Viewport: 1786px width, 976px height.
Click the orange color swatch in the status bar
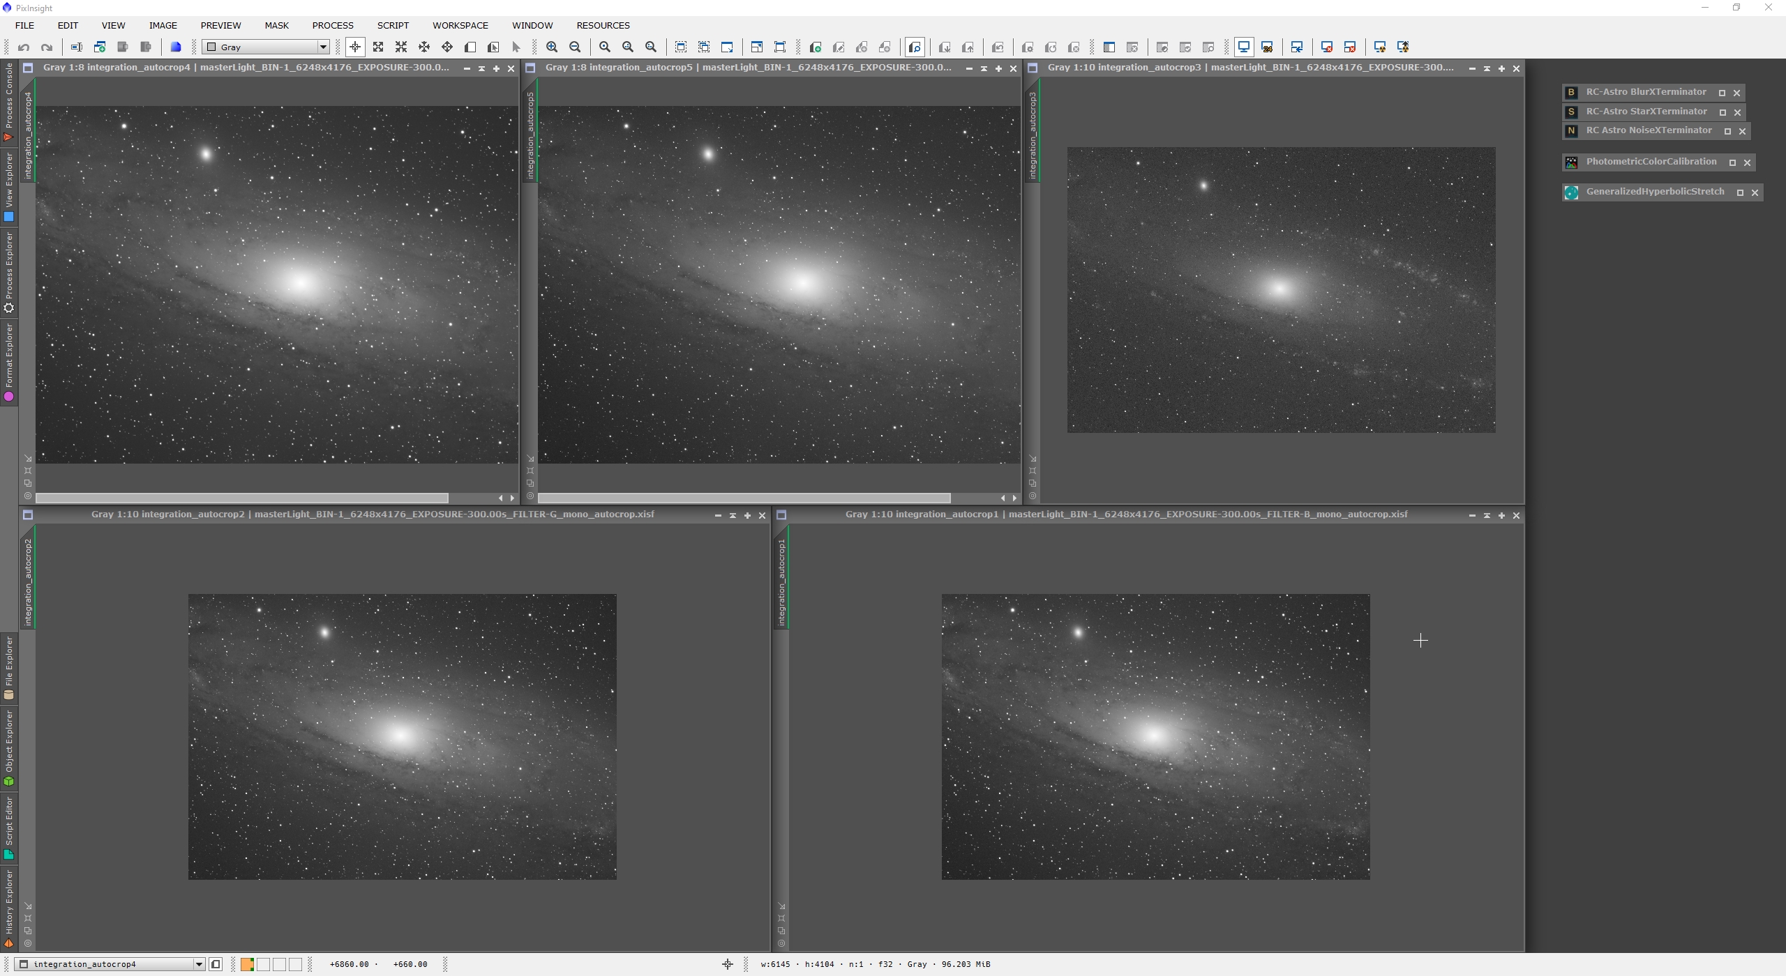(247, 964)
